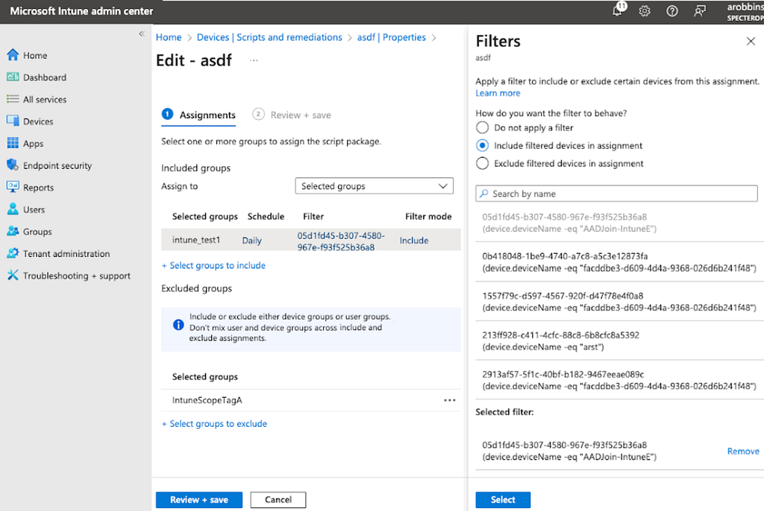The image size is (764, 511).
Task: Open the notifications bell icon
Action: pyautogui.click(x=618, y=11)
